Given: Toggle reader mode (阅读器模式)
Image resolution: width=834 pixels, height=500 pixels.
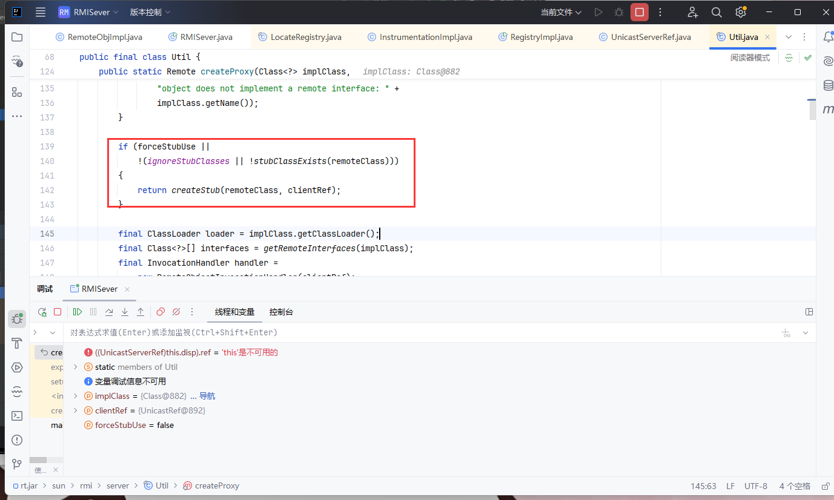Looking at the screenshot, I should (x=750, y=58).
